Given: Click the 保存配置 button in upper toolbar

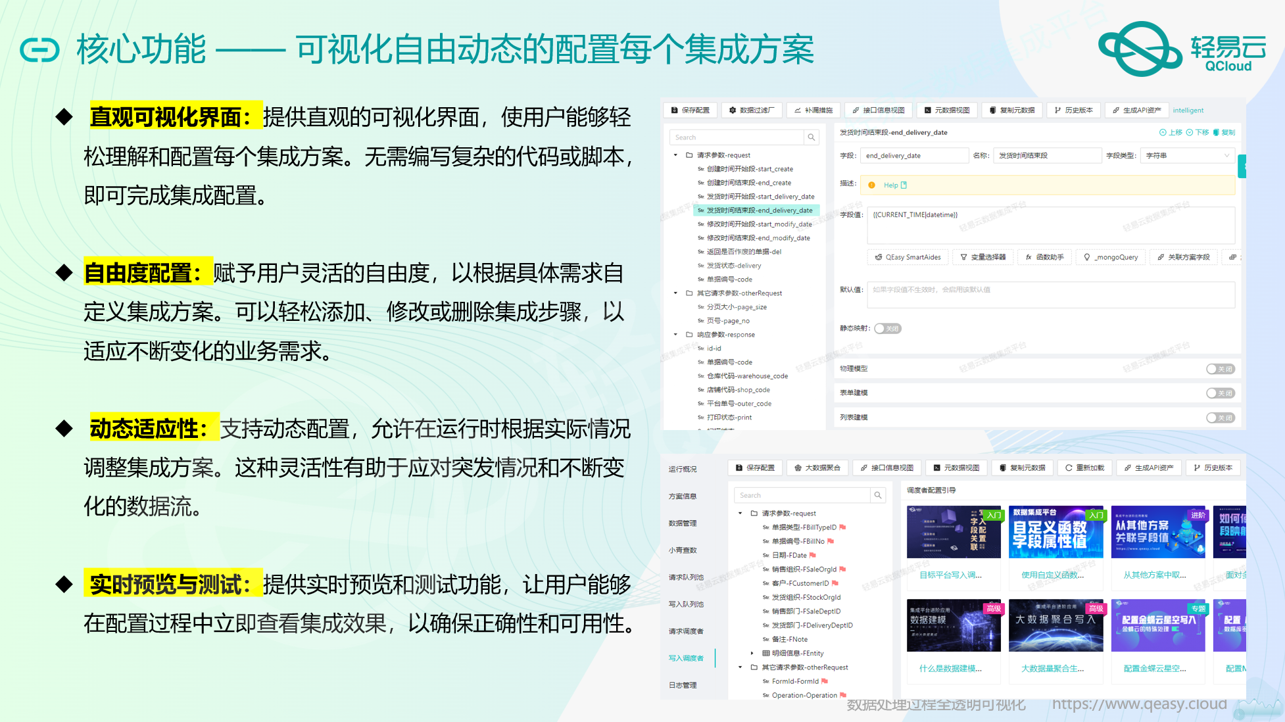Looking at the screenshot, I should click(x=690, y=110).
